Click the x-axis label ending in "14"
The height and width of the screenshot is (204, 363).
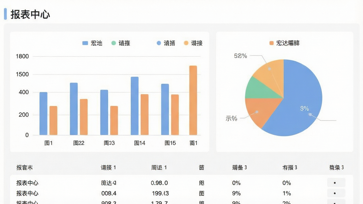140,143
